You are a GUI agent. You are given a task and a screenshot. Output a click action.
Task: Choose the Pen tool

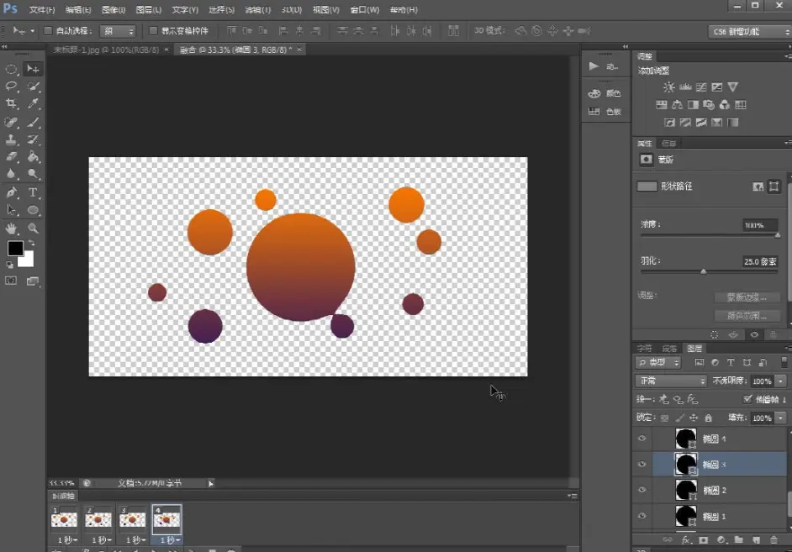(x=12, y=192)
